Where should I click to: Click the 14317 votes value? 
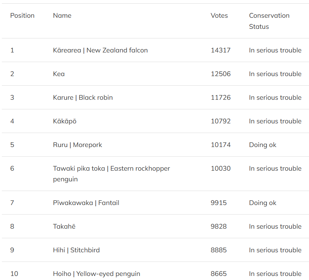pyautogui.click(x=221, y=50)
